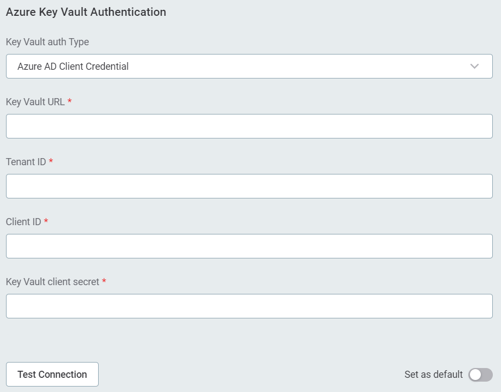Viewport: 501px width, 392px height.
Task: Click the Client ID label
Action: pos(23,222)
